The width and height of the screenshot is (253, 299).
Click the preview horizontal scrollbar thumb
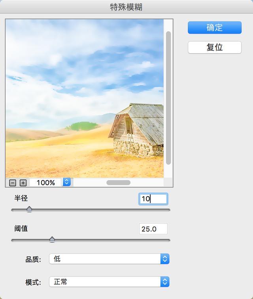(x=119, y=182)
